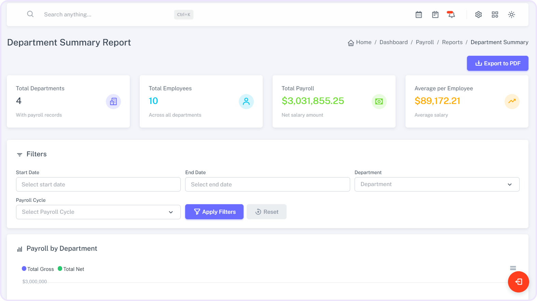537x301 pixels.
Task: Click the calendar event note icon
Action: [435, 15]
